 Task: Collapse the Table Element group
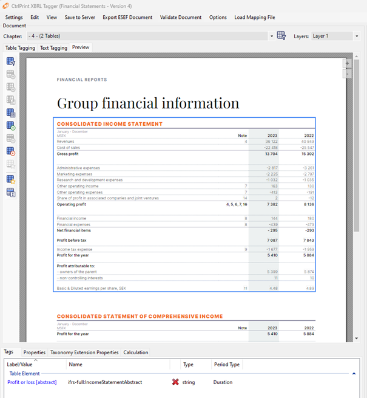pyautogui.click(x=354, y=374)
